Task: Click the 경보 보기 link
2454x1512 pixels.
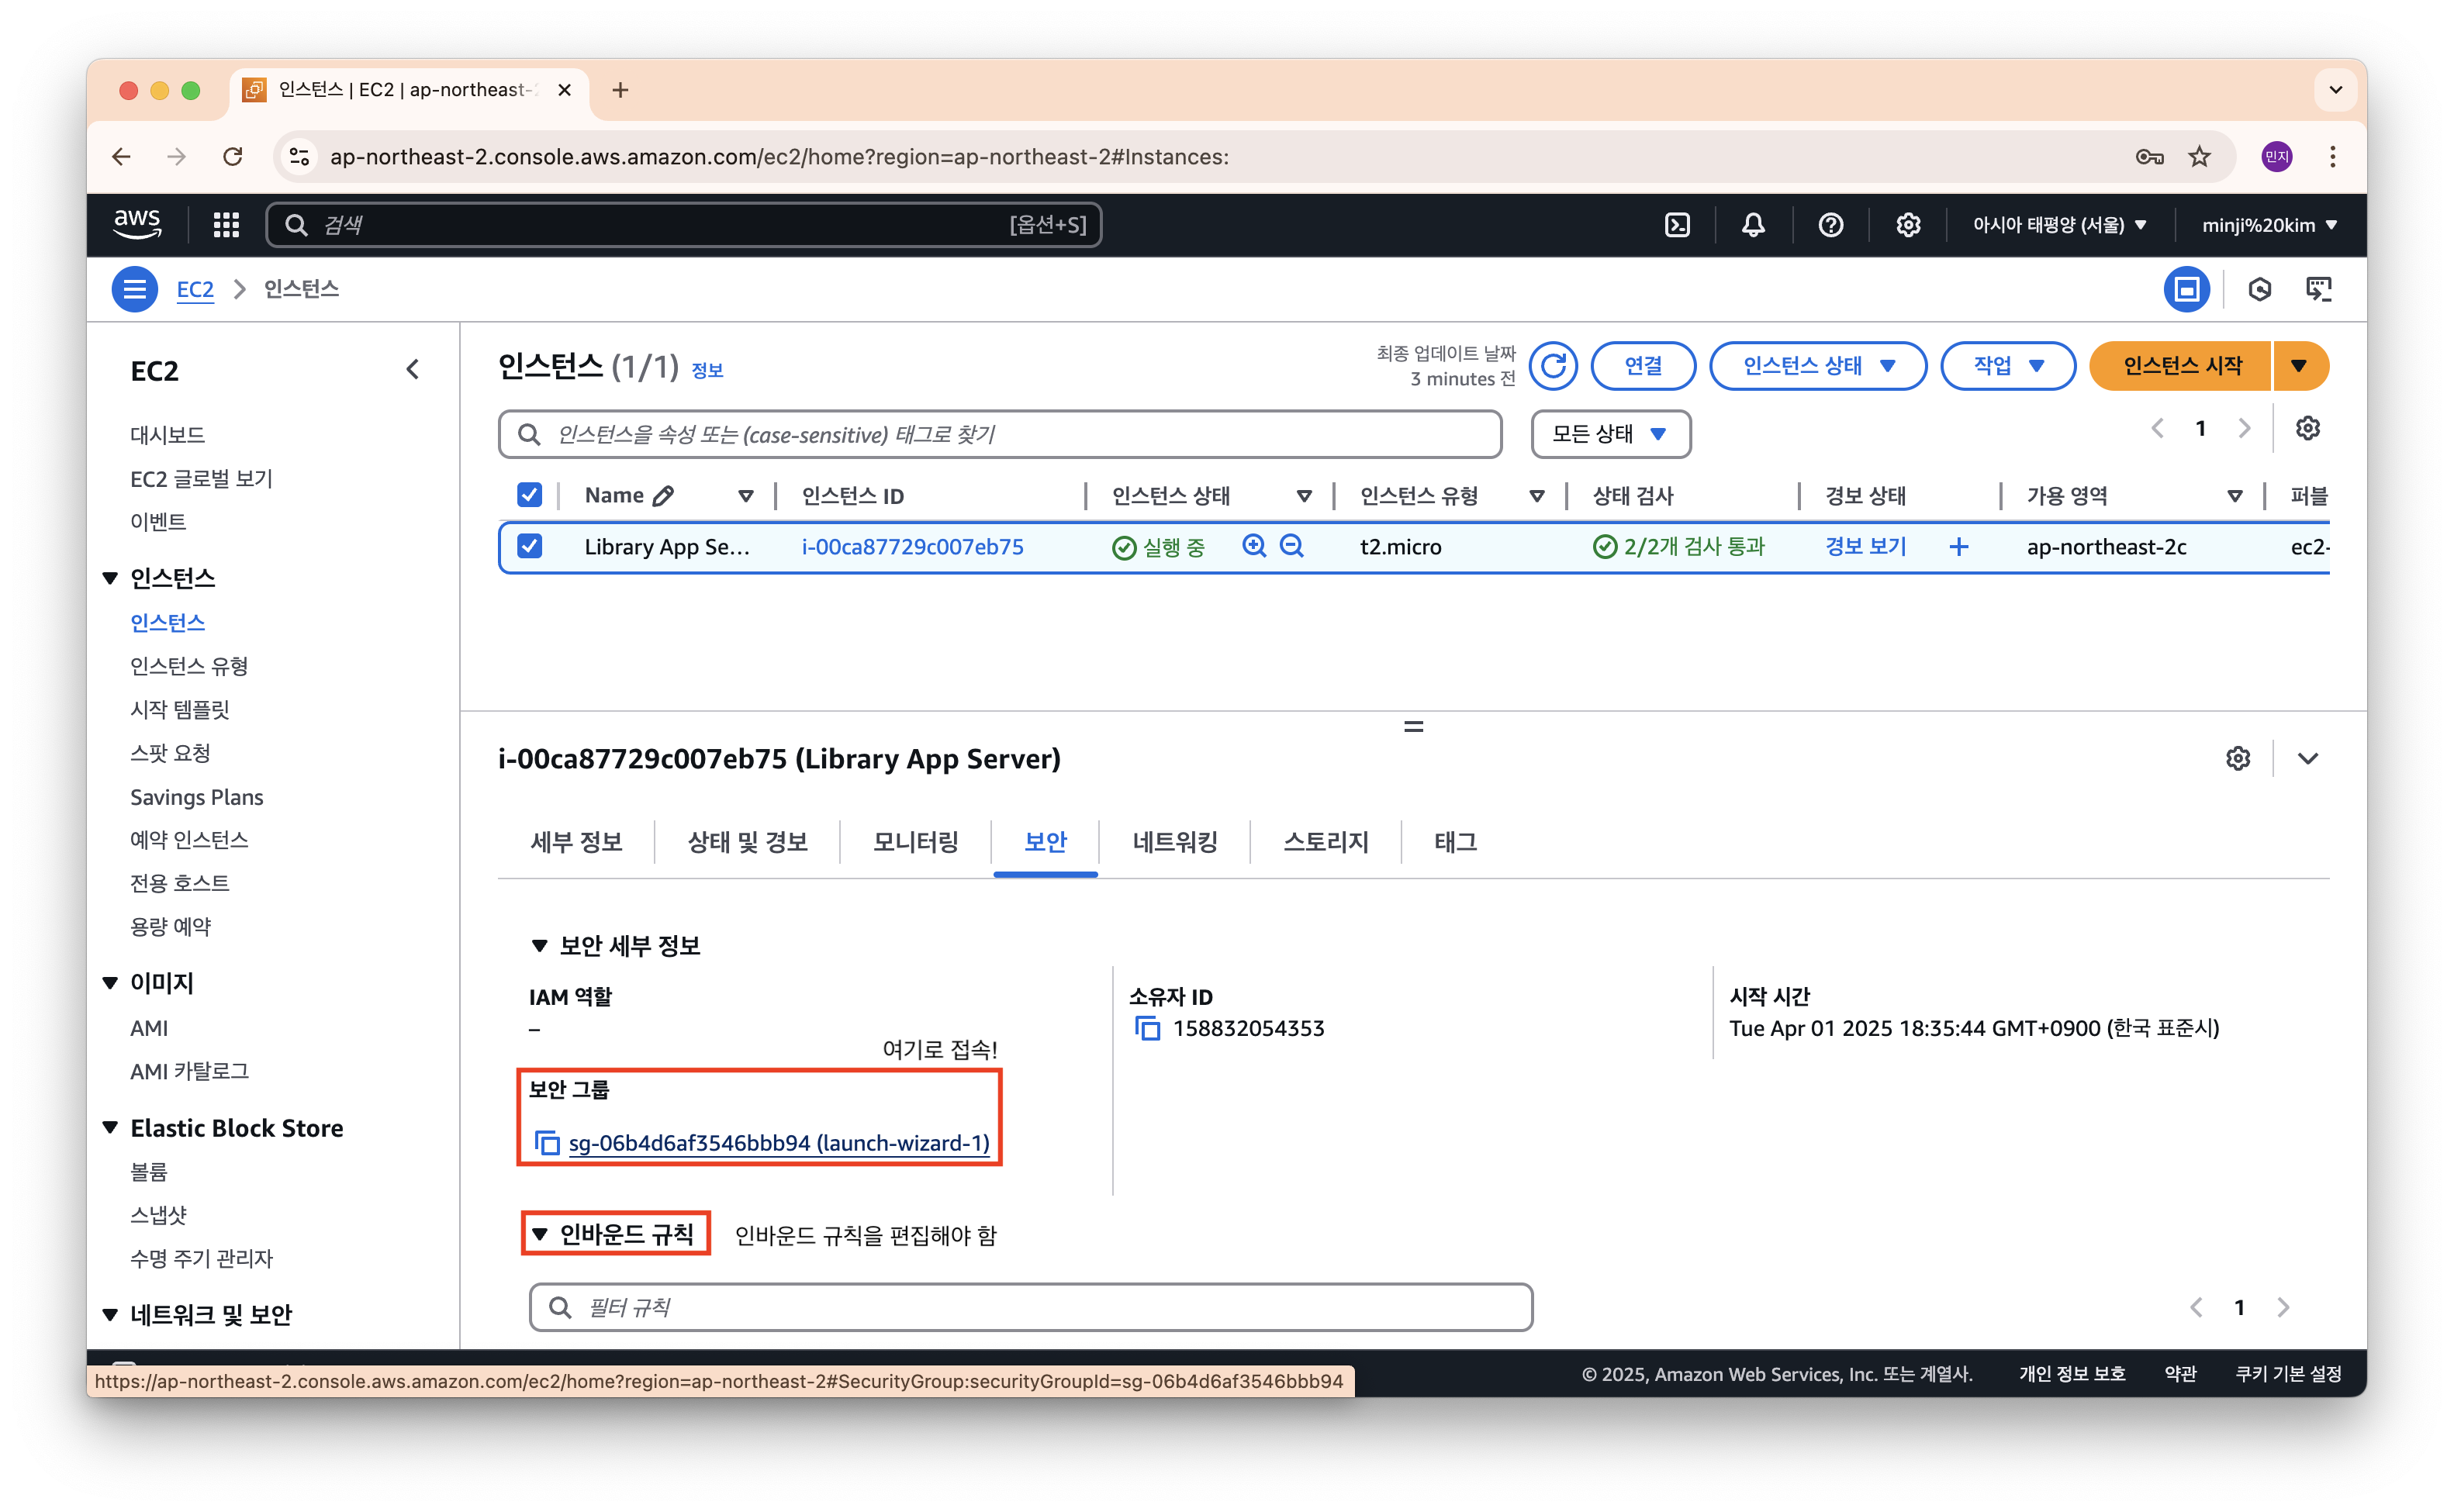Action: click(1866, 546)
